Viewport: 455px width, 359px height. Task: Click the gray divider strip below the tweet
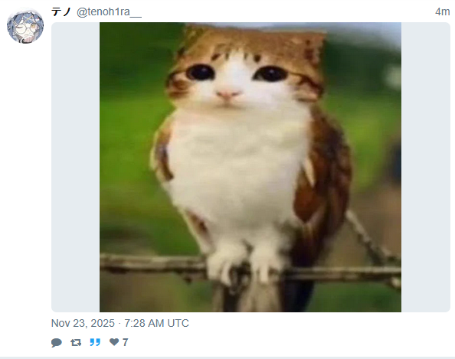coord(227,357)
